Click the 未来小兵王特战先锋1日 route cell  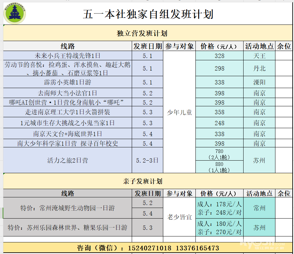pos(67,56)
